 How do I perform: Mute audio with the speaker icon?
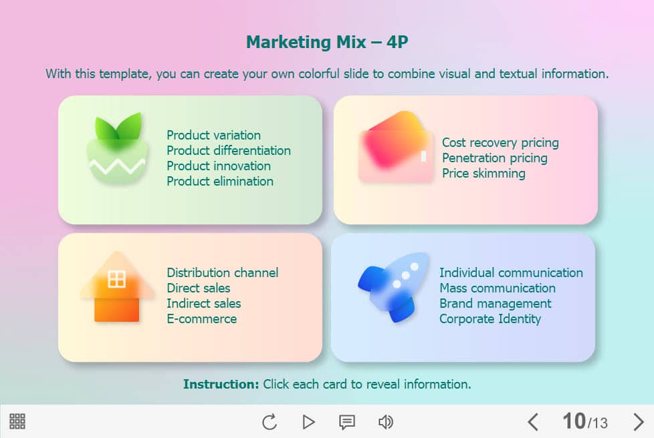[x=385, y=421]
